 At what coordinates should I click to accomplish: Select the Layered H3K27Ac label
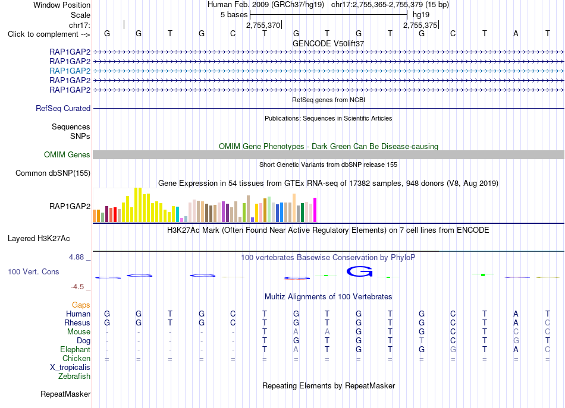click(39, 239)
